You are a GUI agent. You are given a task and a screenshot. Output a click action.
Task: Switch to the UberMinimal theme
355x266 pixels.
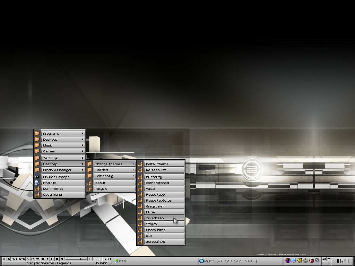click(164, 230)
